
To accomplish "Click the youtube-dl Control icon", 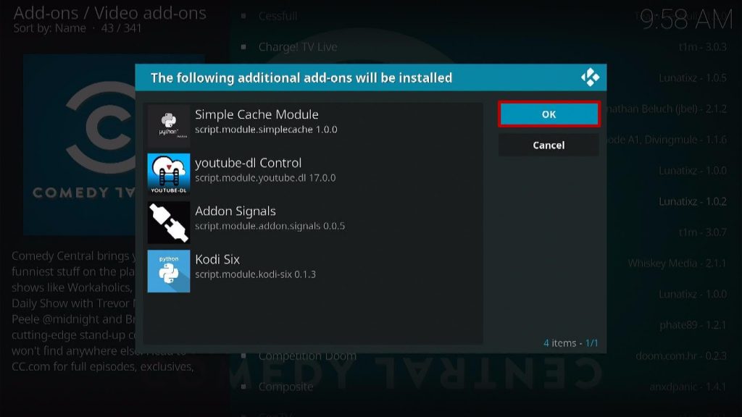I will [x=168, y=174].
